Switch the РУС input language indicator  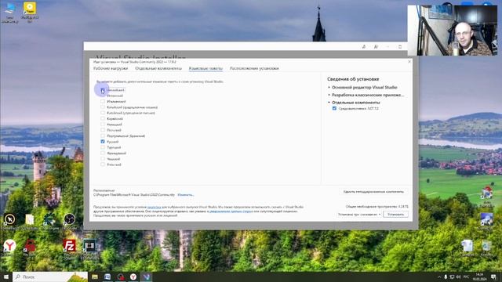coord(466,277)
